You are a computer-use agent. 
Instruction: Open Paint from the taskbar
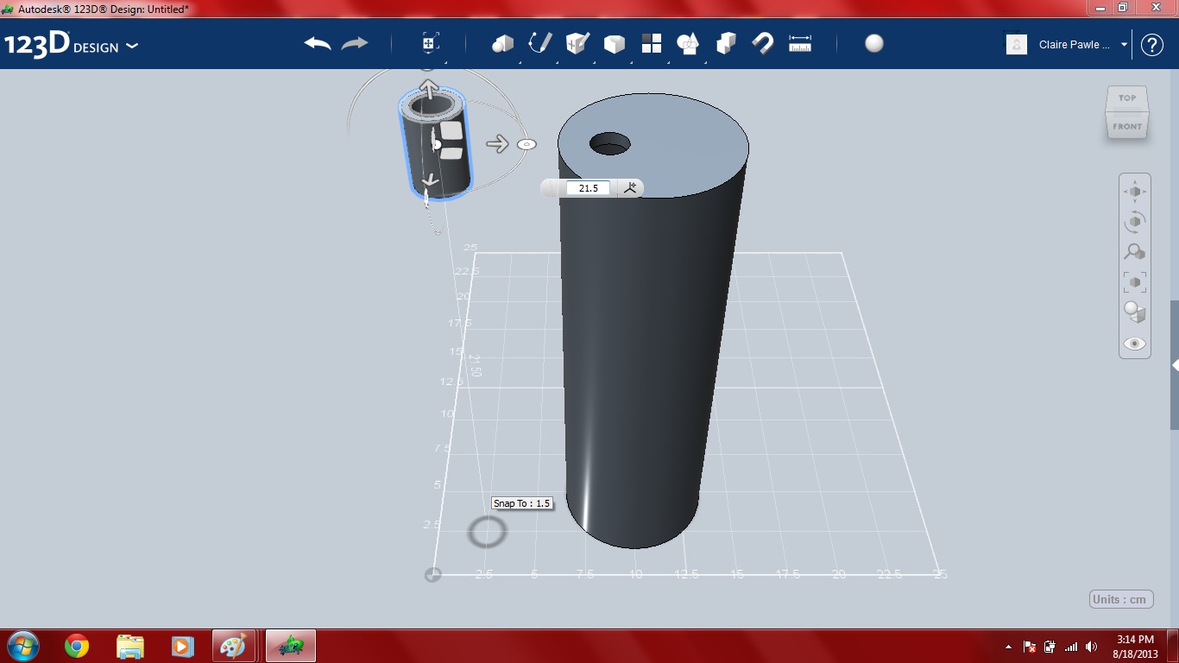233,646
